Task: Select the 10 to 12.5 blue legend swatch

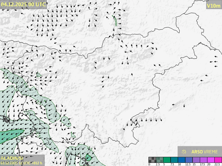Action: click(182, 160)
